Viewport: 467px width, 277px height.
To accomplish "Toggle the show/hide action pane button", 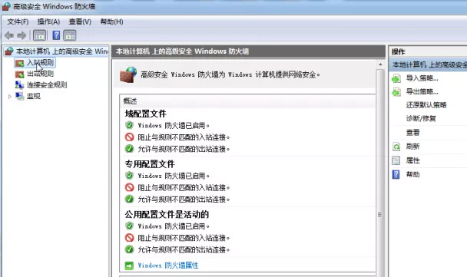I will click(70, 35).
